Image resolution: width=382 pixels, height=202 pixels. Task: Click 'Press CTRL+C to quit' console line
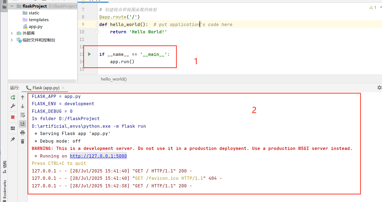point(59,163)
